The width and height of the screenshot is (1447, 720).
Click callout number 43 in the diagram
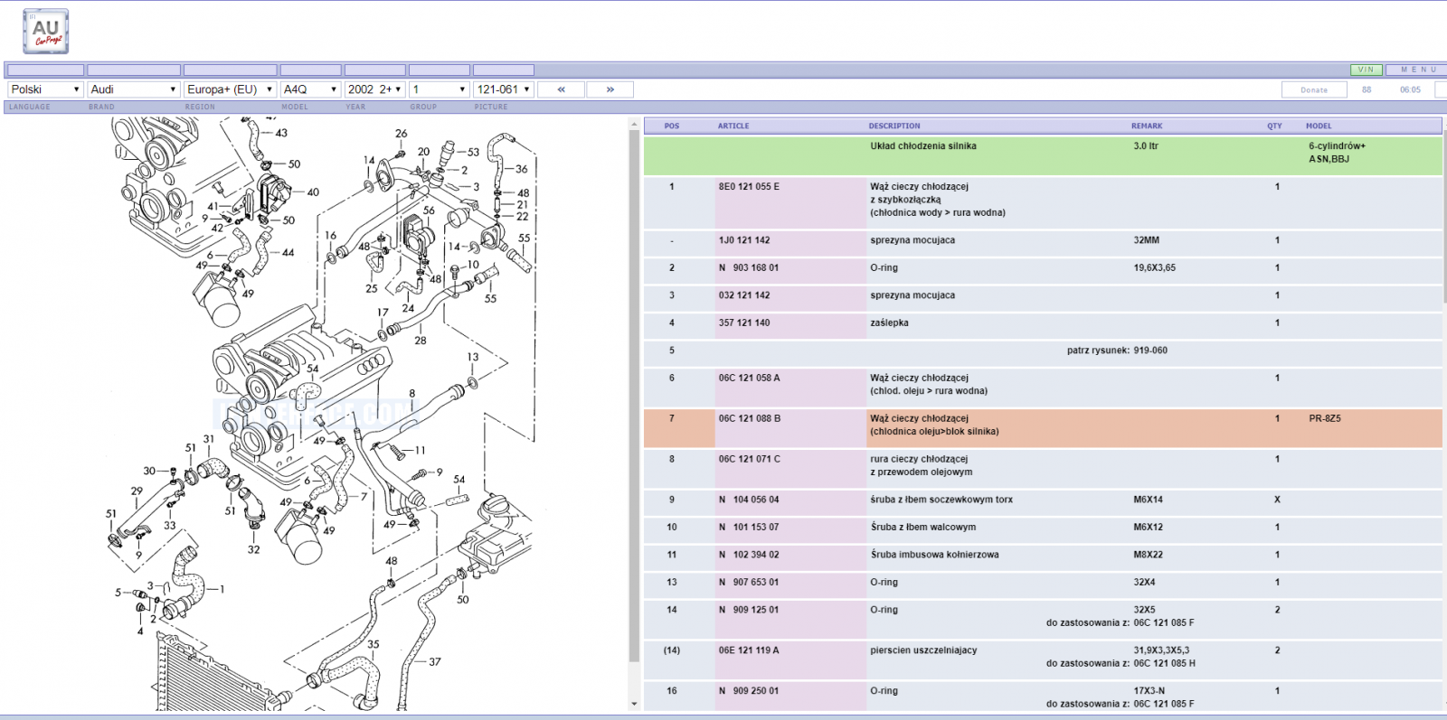click(x=281, y=133)
